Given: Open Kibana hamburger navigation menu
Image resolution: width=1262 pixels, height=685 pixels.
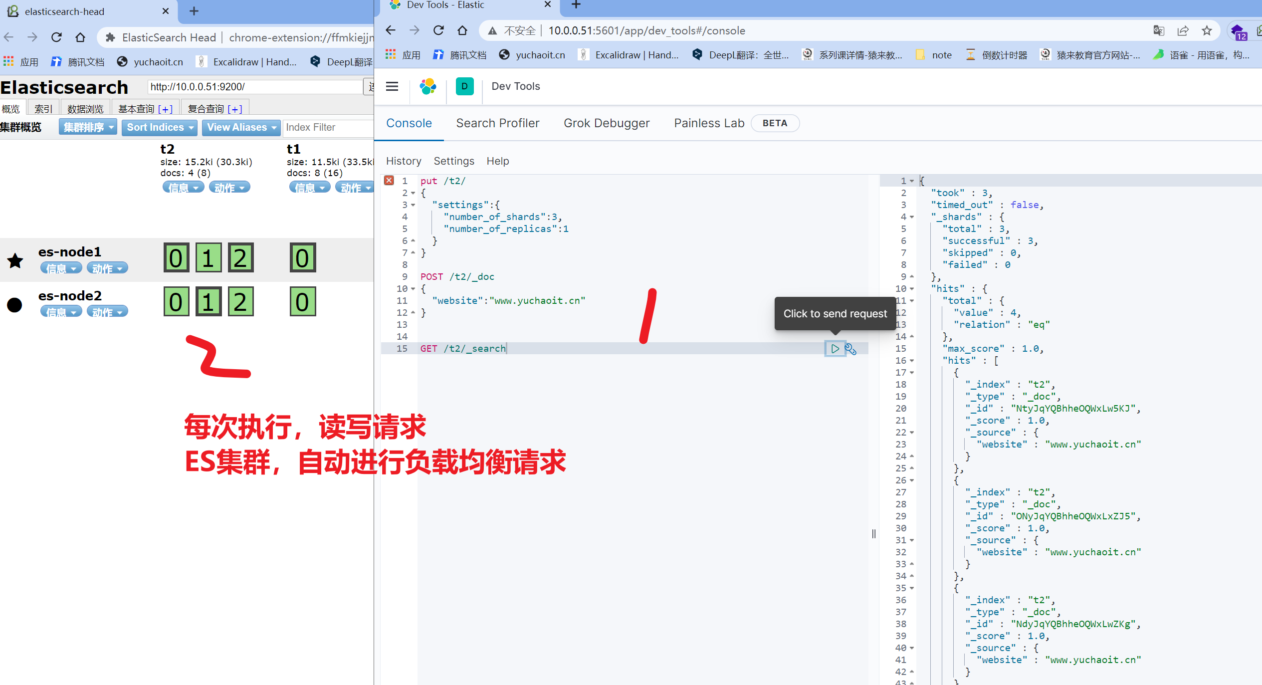Looking at the screenshot, I should pyautogui.click(x=392, y=86).
